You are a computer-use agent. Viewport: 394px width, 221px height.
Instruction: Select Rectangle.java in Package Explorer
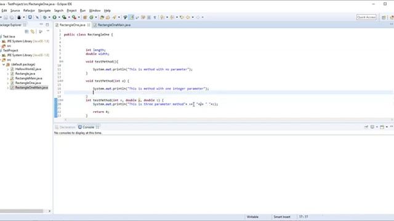[25, 74]
